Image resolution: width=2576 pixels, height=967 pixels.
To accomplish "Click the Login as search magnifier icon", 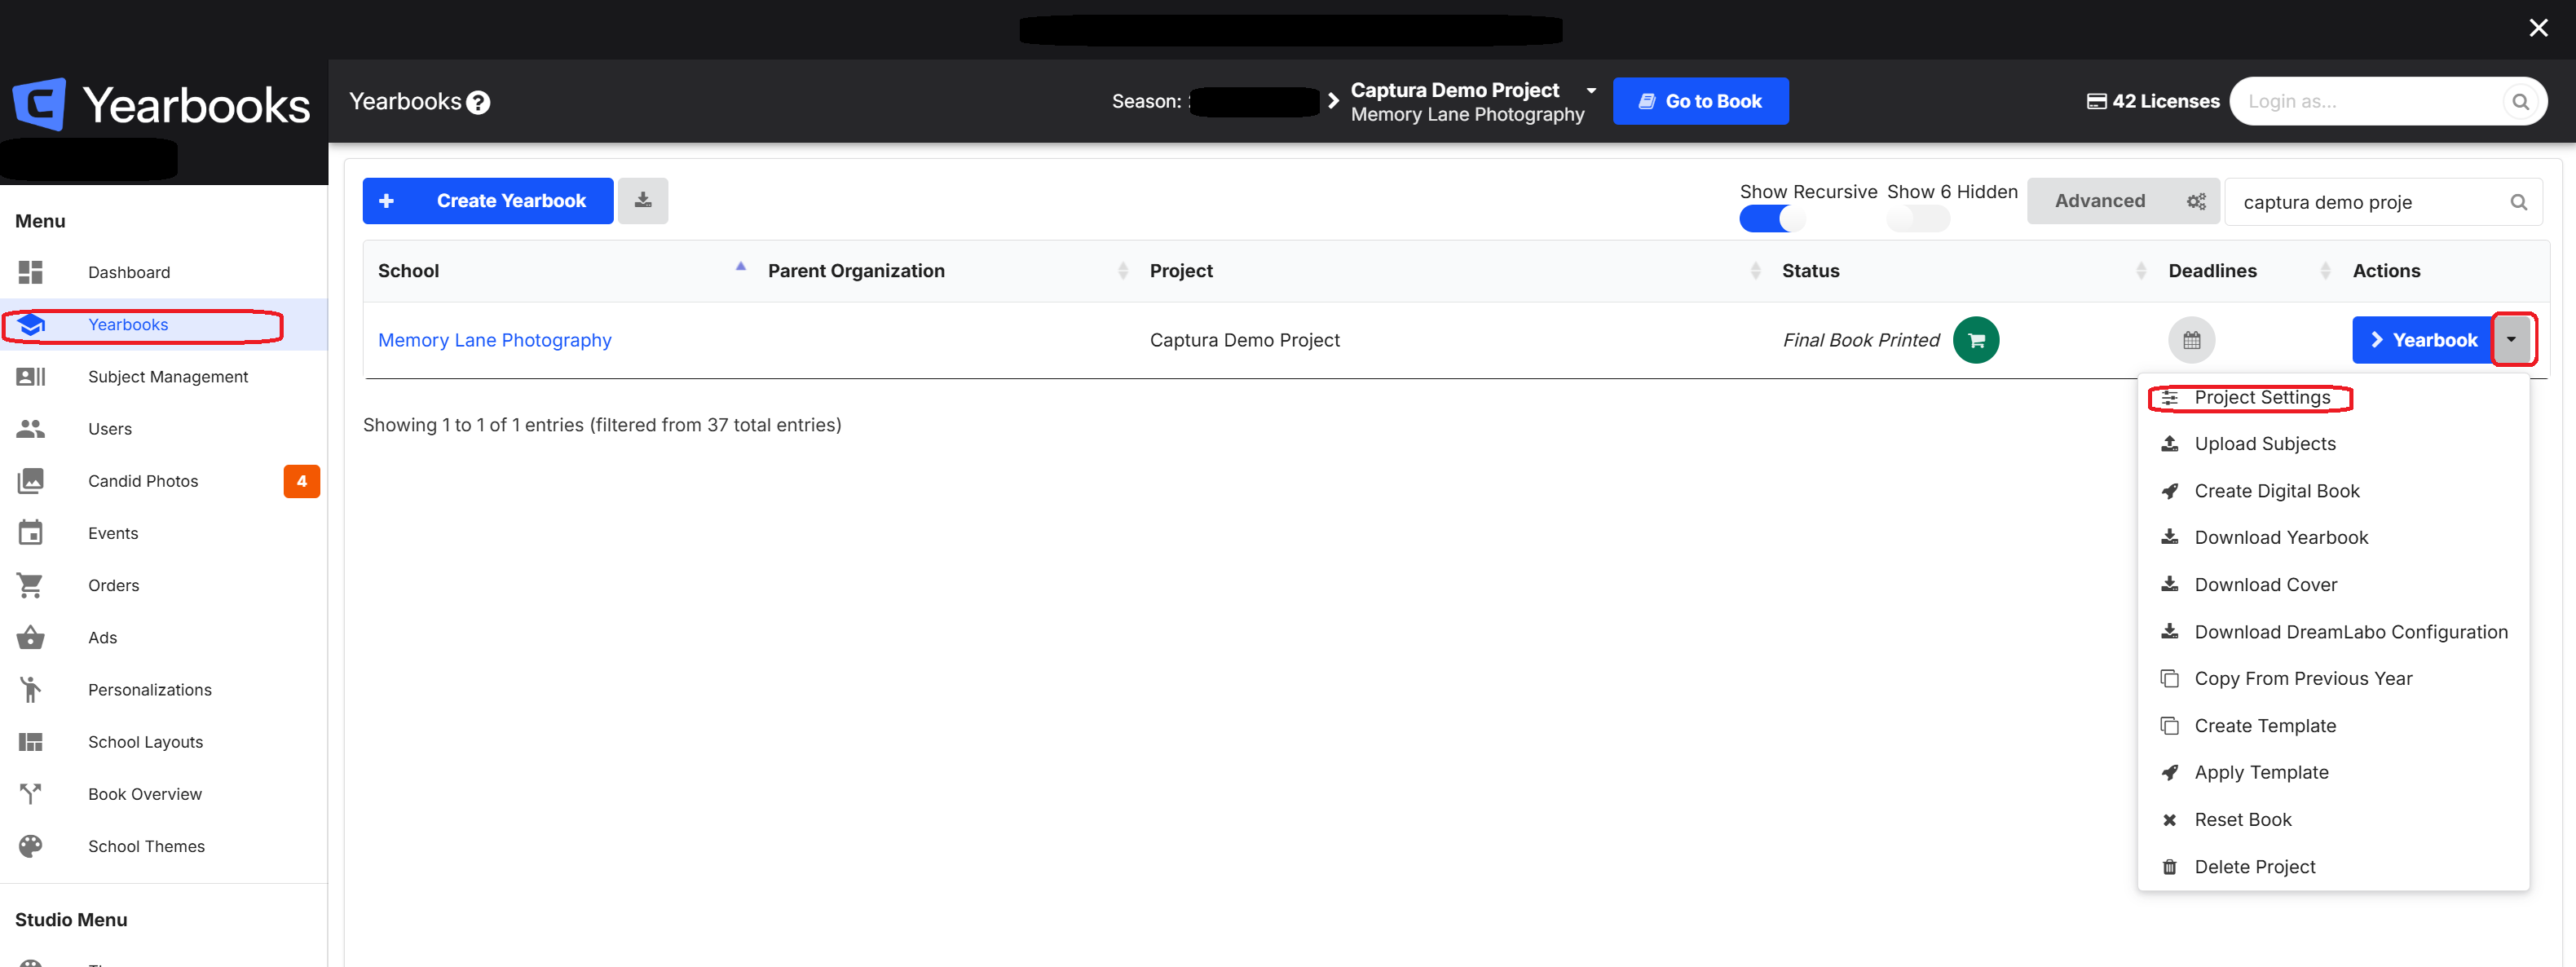I will click(x=2521, y=101).
